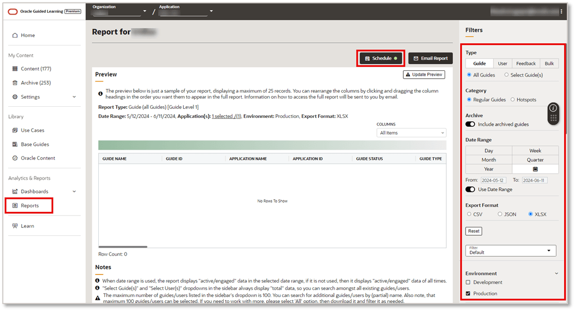Screen dimensions: 575x311
Task: Open Archive (253) in sidebar
Action: click(35, 83)
